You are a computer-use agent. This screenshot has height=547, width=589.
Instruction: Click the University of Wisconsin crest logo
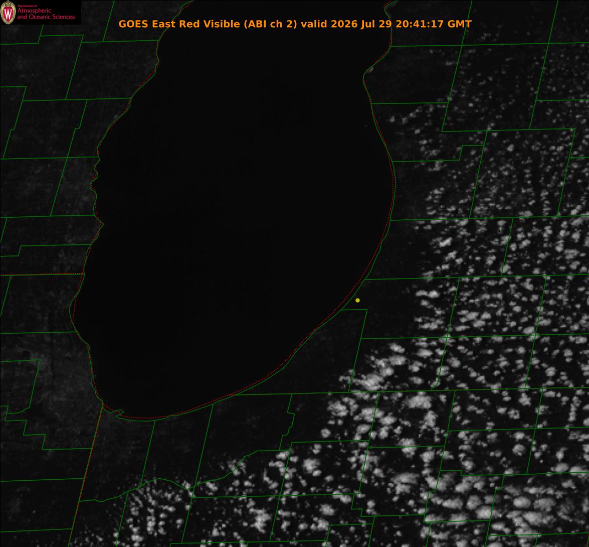[x=8, y=13]
